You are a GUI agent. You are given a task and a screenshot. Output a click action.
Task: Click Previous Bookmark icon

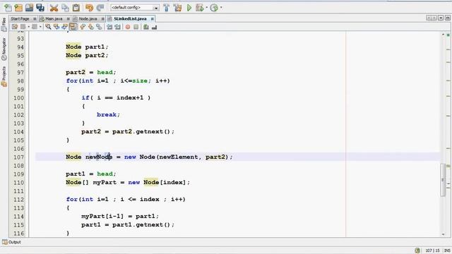(83, 27)
